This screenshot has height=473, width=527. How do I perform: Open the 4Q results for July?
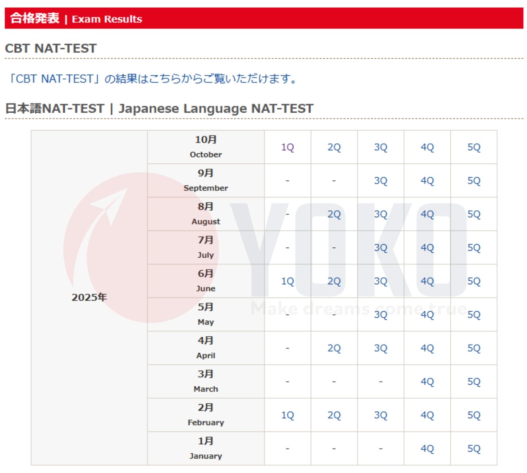coord(428,248)
